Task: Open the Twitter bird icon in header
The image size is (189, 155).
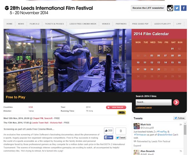Action: click(x=177, y=8)
